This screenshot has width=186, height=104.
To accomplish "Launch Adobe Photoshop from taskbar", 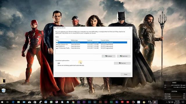I will (90, 102).
